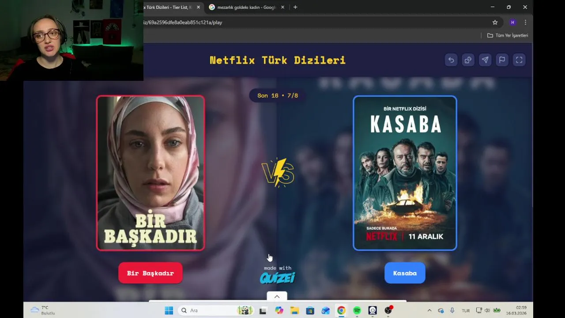Open Microsoft Store from the taskbar
Image resolution: width=565 pixels, height=318 pixels.
310,310
